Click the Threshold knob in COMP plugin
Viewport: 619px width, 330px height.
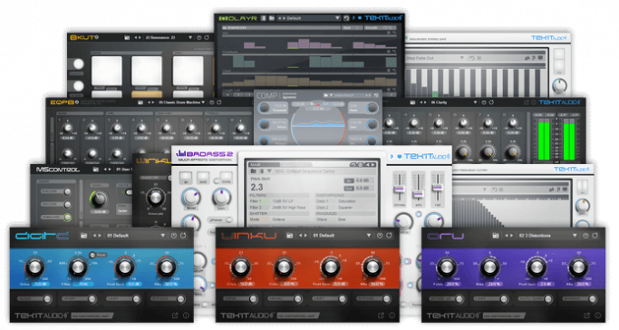point(264,107)
